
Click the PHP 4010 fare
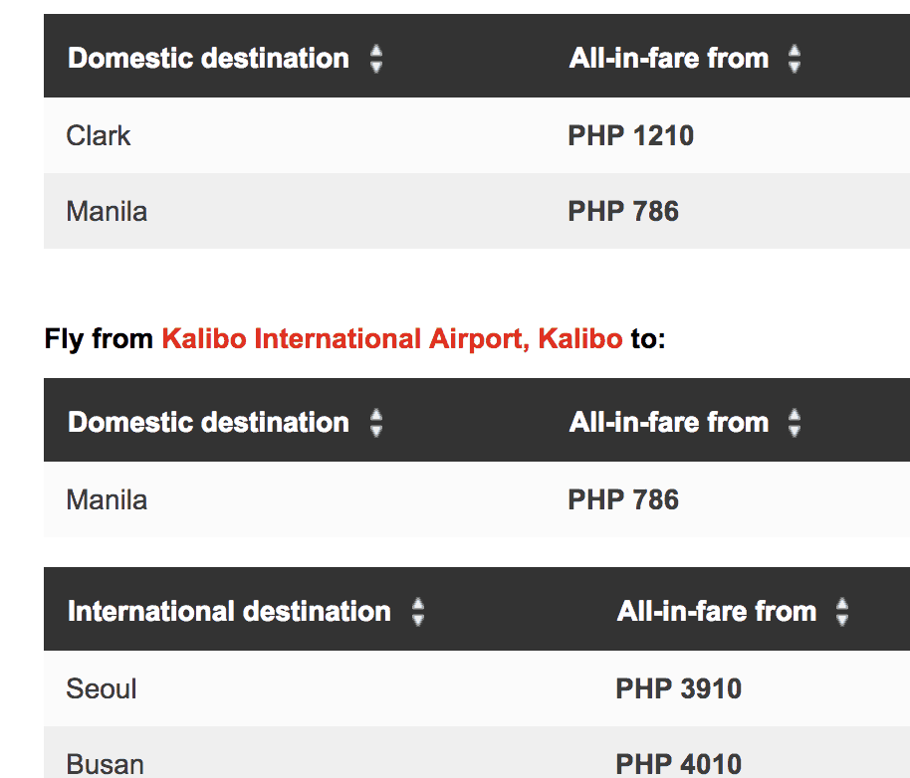(678, 764)
